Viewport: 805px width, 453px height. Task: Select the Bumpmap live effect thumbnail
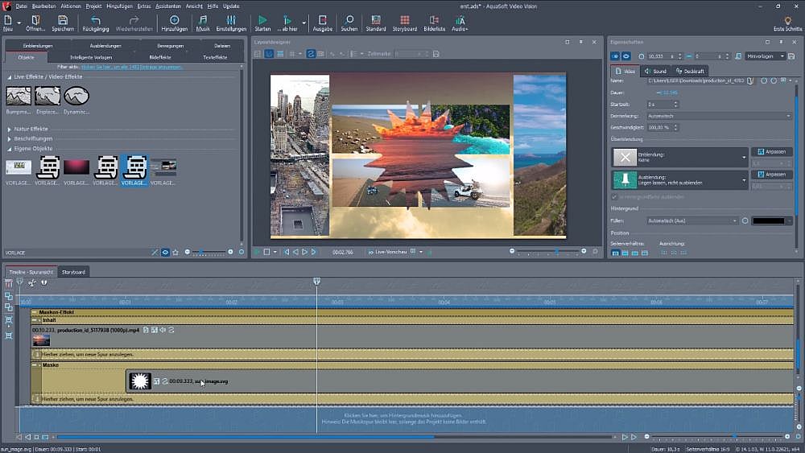(19, 97)
